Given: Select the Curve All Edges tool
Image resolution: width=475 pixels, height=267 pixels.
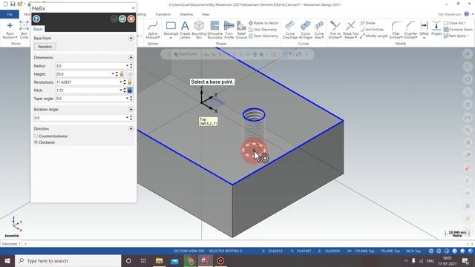Looking at the screenshot, I should (x=305, y=30).
